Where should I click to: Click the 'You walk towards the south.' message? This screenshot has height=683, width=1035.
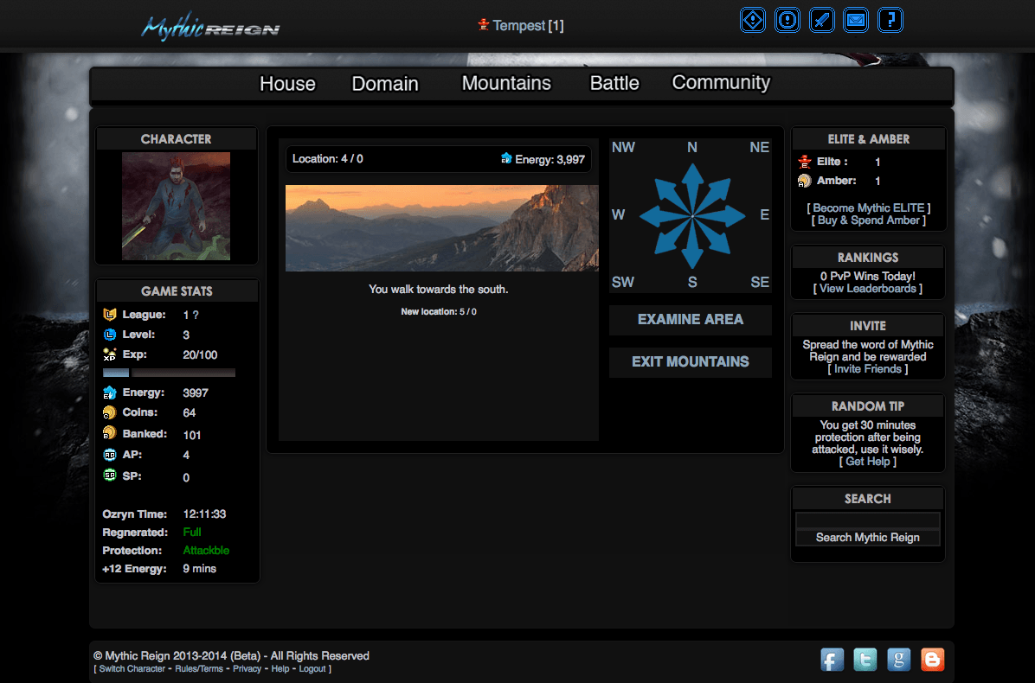(x=438, y=290)
